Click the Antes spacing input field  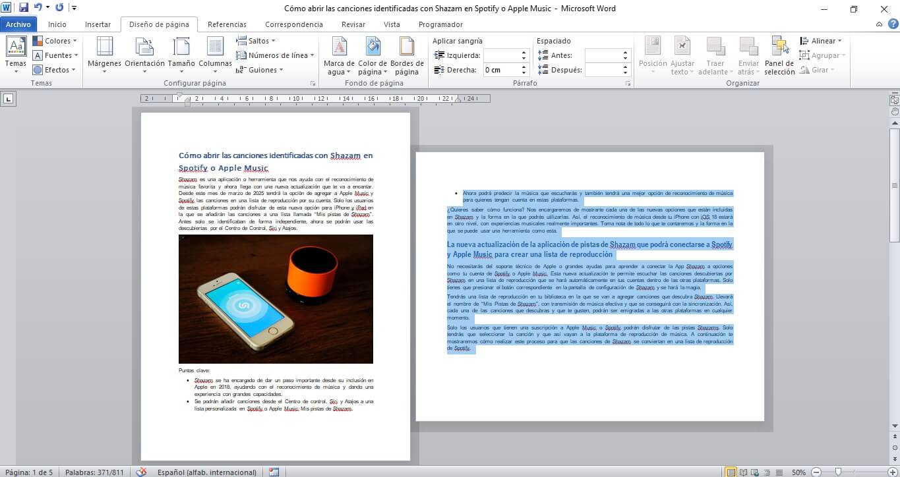(603, 55)
